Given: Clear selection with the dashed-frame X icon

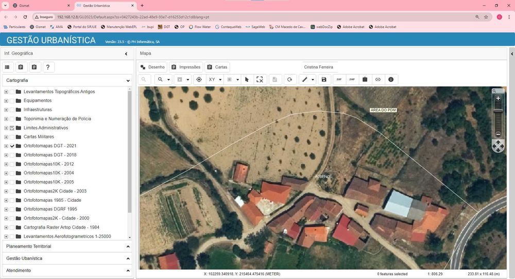Looking at the screenshot, I should (260, 79).
